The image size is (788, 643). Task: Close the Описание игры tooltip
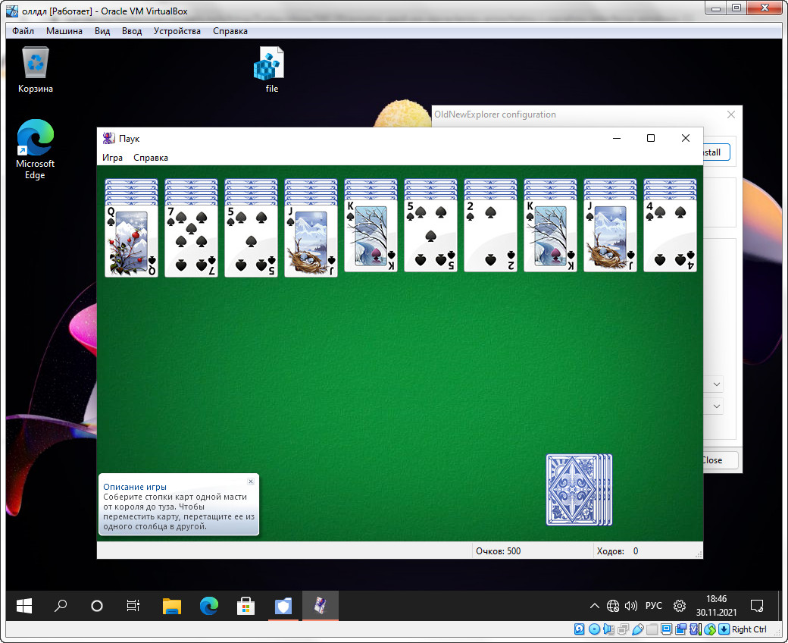(x=251, y=481)
